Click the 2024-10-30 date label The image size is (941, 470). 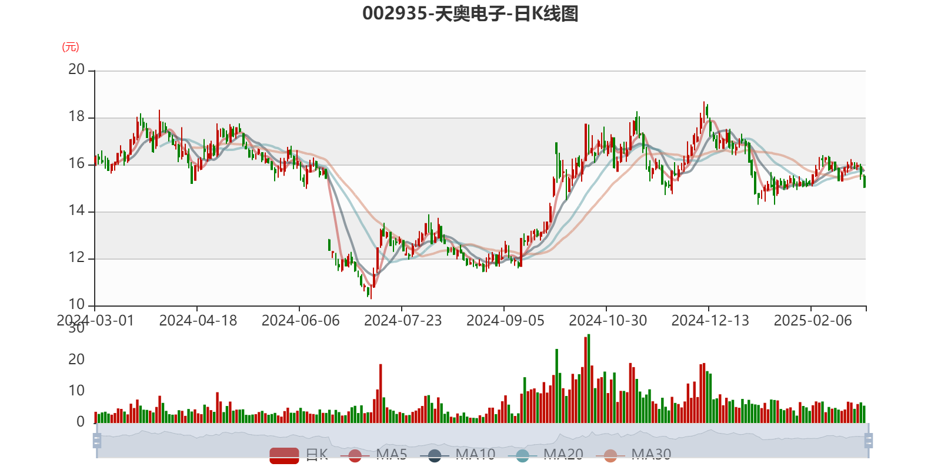[x=608, y=321]
